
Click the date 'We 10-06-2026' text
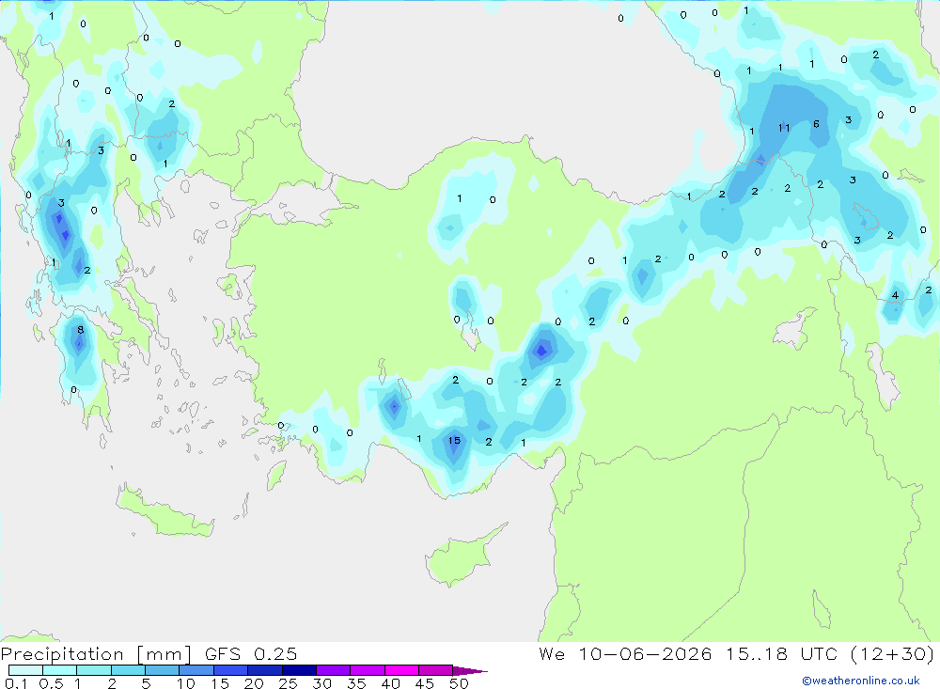click(625, 654)
